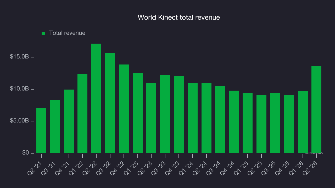Image resolution: width=335 pixels, height=188 pixels.
Task: Select the Q2 '23 revenue bar
Action: click(x=151, y=118)
